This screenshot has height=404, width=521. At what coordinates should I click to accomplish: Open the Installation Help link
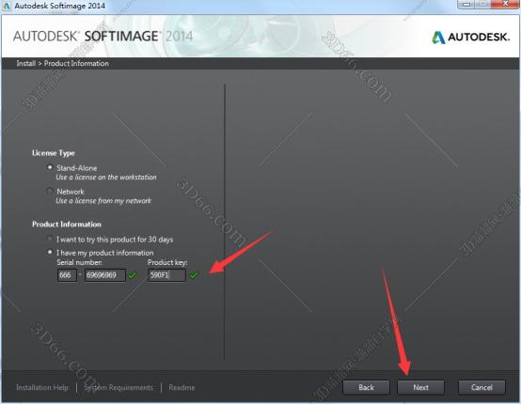pos(42,387)
